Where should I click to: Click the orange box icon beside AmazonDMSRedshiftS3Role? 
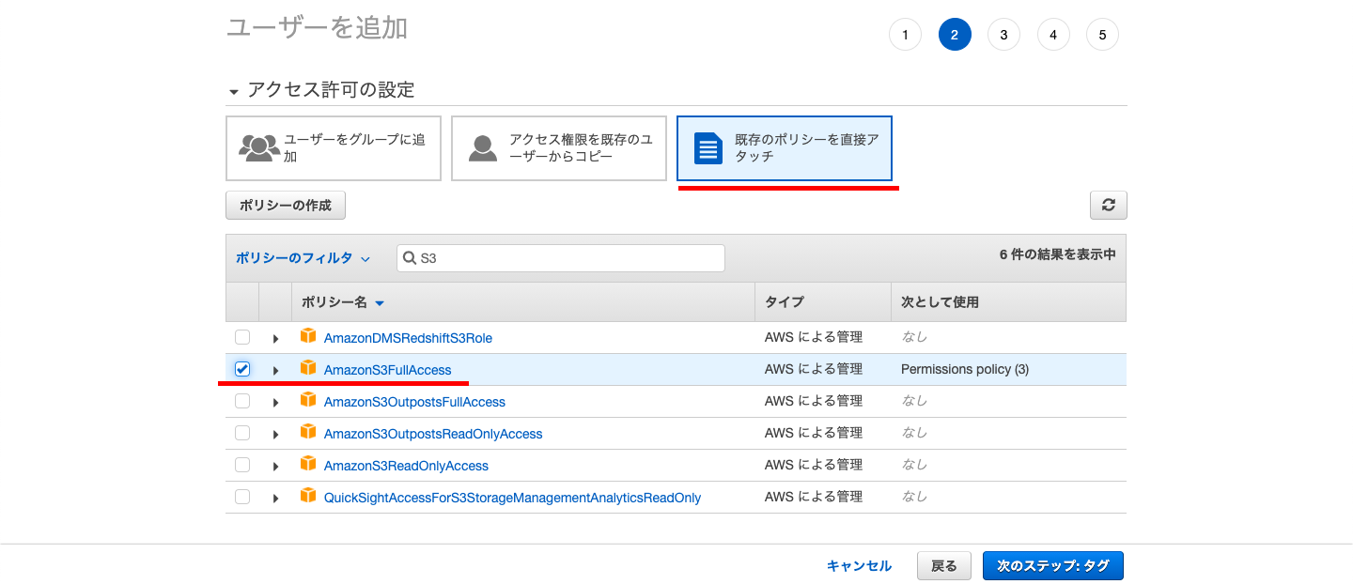point(307,336)
